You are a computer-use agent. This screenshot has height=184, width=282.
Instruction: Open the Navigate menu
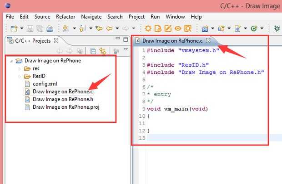[x=91, y=17]
